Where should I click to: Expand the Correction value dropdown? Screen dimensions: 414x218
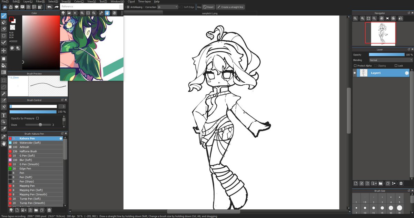click(x=177, y=6)
